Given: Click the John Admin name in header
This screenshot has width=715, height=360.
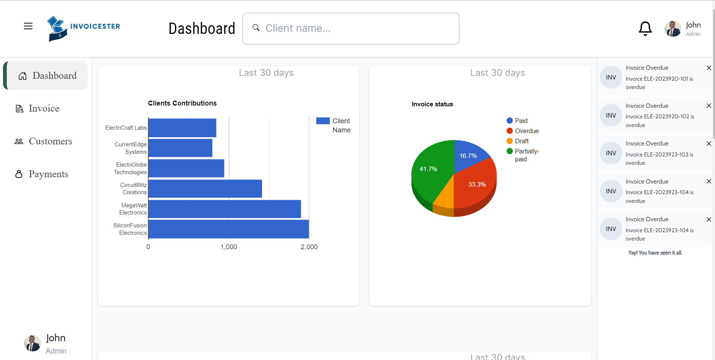Looking at the screenshot, I should 693,29.
